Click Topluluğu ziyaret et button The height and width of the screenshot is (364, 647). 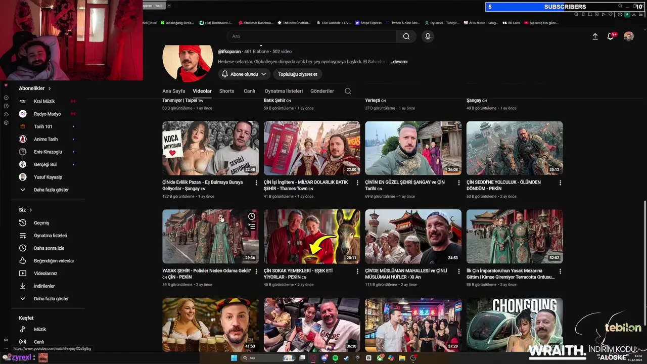point(298,74)
